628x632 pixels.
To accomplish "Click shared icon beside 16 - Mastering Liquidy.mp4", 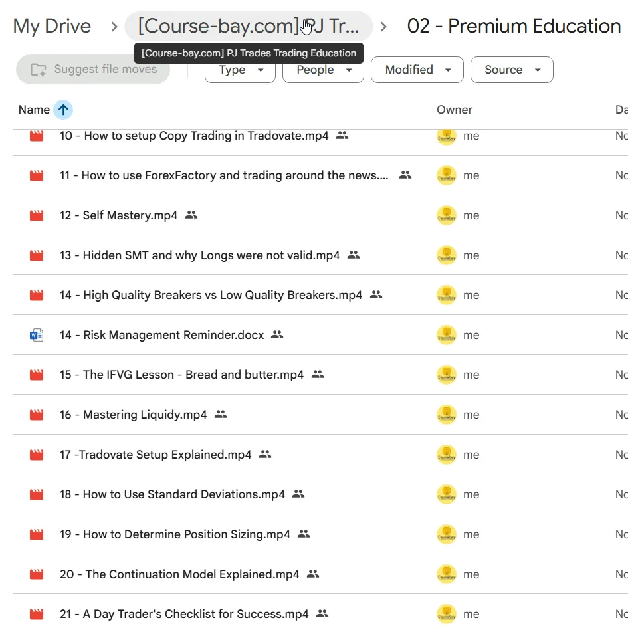I will [x=221, y=414].
